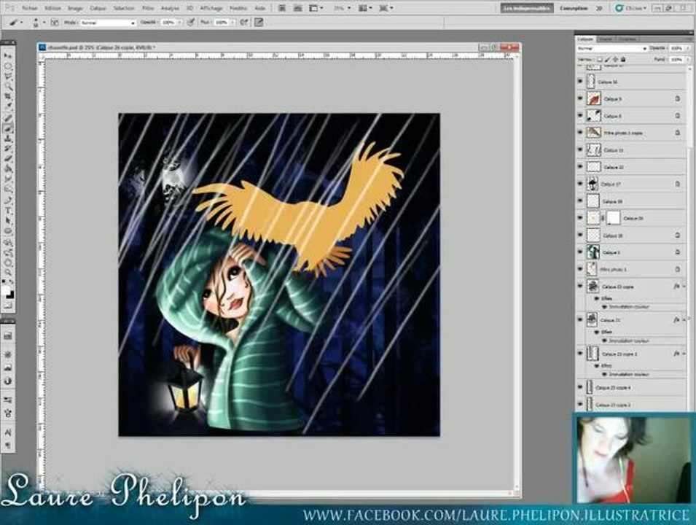Select the Crop tool
Viewport: 696px width, 525px height.
point(8,97)
